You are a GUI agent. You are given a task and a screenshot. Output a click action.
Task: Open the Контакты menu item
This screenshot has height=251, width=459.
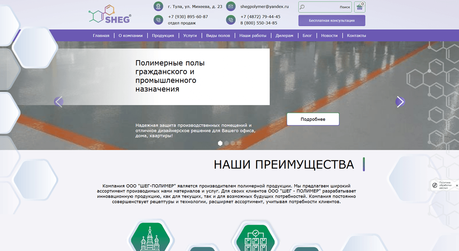coord(356,35)
